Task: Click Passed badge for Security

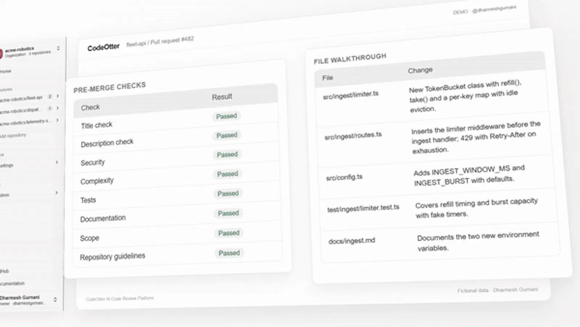Action: tap(227, 155)
